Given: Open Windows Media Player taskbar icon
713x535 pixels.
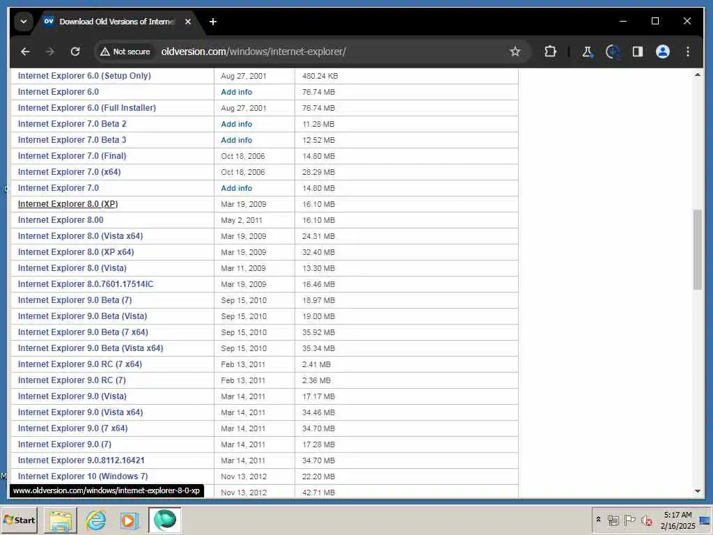Looking at the screenshot, I should click(x=129, y=520).
